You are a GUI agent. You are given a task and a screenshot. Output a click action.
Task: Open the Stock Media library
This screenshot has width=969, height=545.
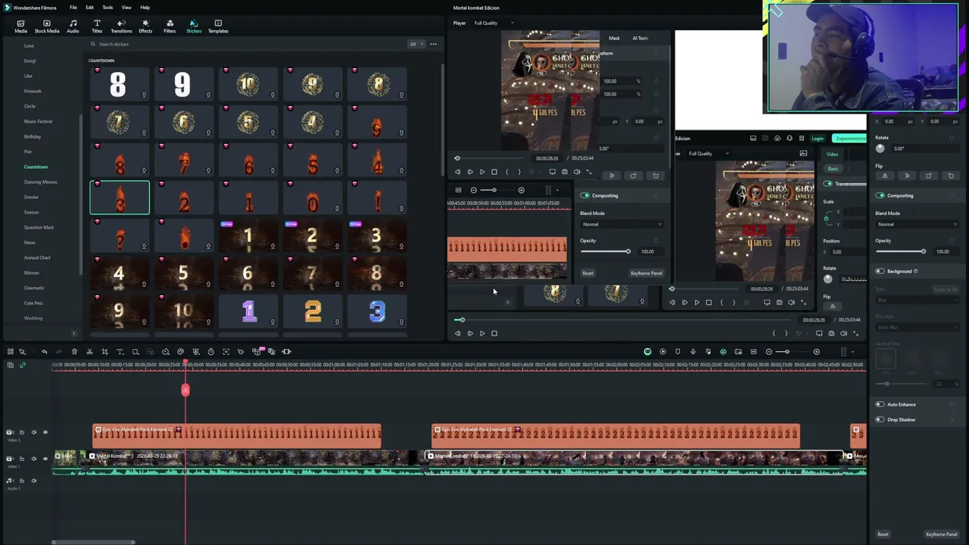[x=47, y=26]
